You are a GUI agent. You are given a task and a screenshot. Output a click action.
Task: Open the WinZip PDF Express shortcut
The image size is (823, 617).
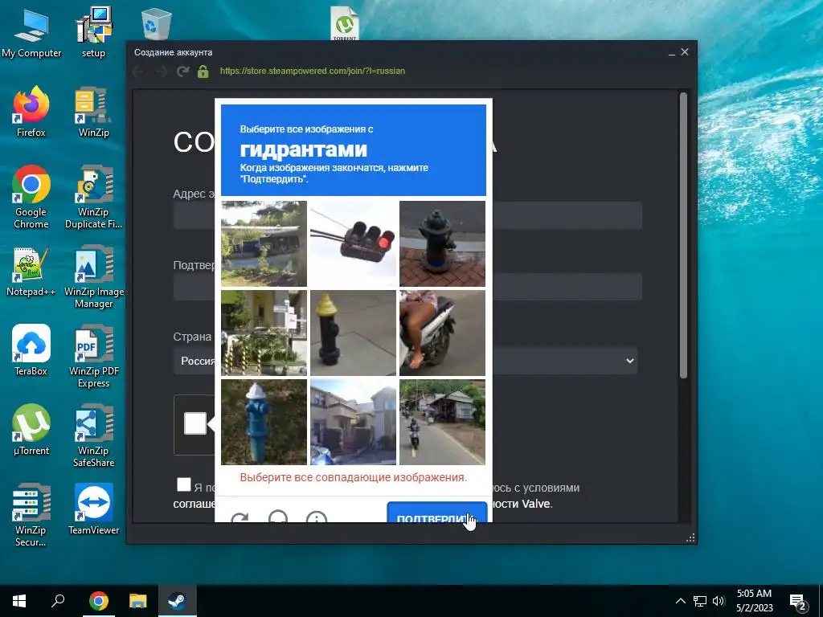[x=93, y=357]
